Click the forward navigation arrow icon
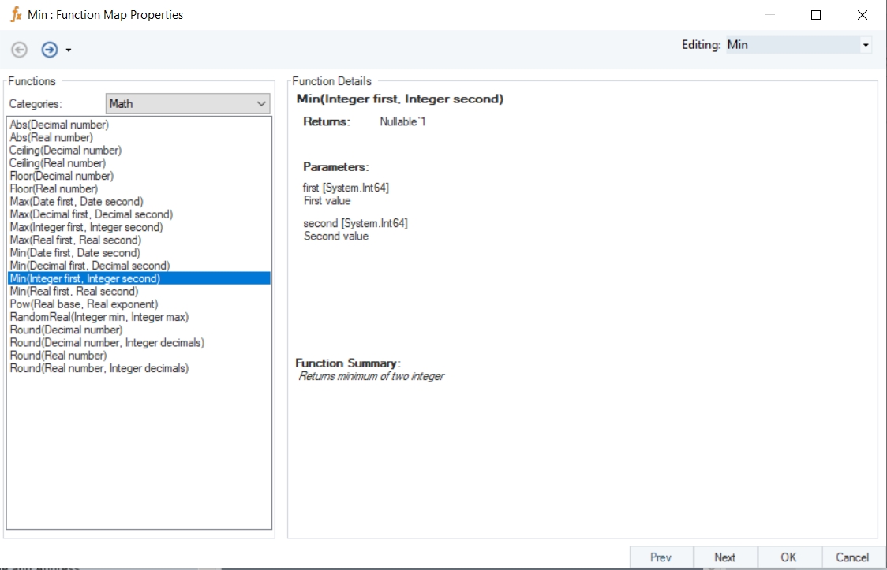 click(49, 50)
